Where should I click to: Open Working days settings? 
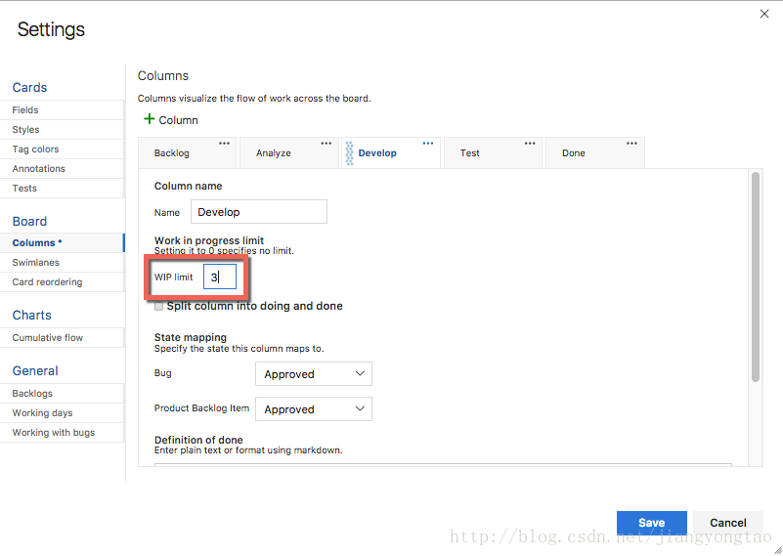(x=62, y=413)
